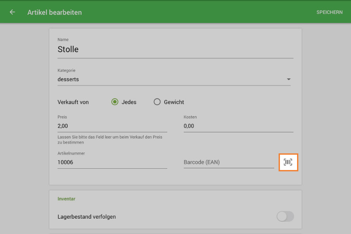Enable the Lagerbestand verfolgen switch
The width and height of the screenshot is (351, 234).
(x=285, y=216)
